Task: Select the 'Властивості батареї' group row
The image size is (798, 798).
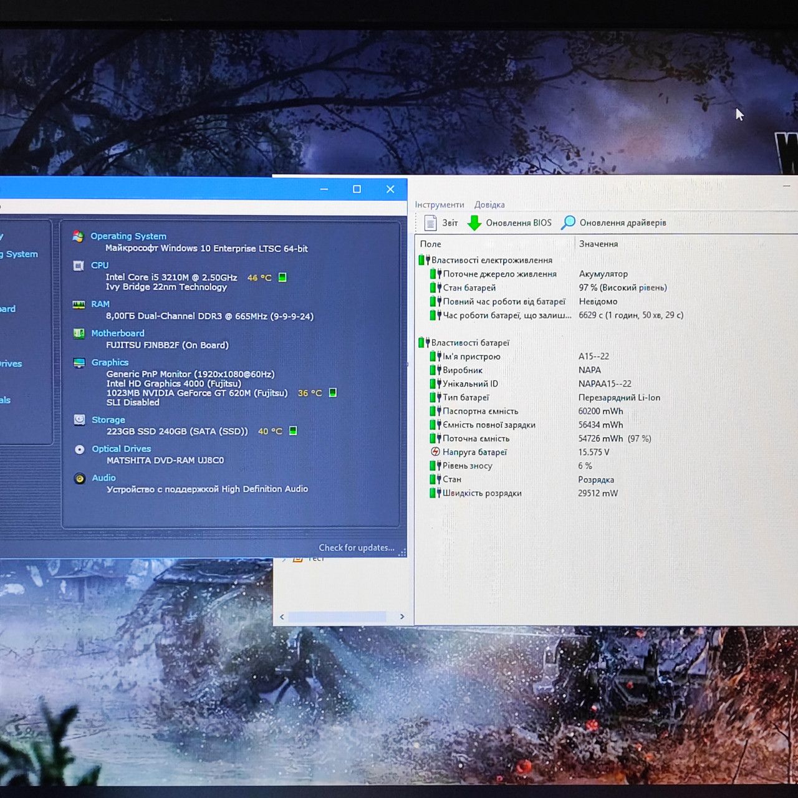Action: [464, 342]
